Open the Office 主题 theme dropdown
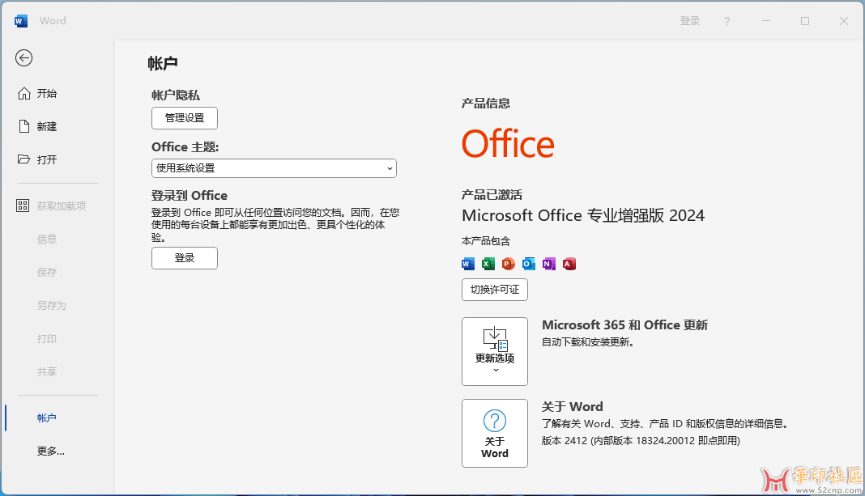 coord(274,168)
